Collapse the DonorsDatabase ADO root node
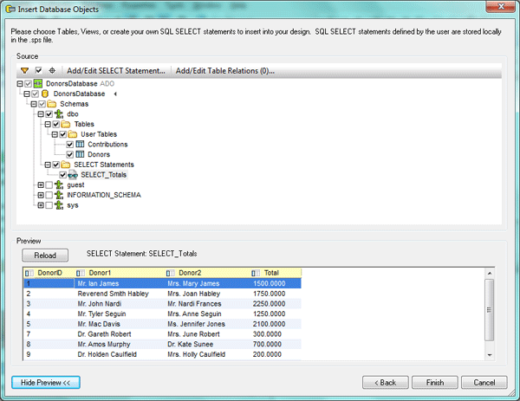This screenshot has height=401, width=520. pyautogui.click(x=20, y=83)
